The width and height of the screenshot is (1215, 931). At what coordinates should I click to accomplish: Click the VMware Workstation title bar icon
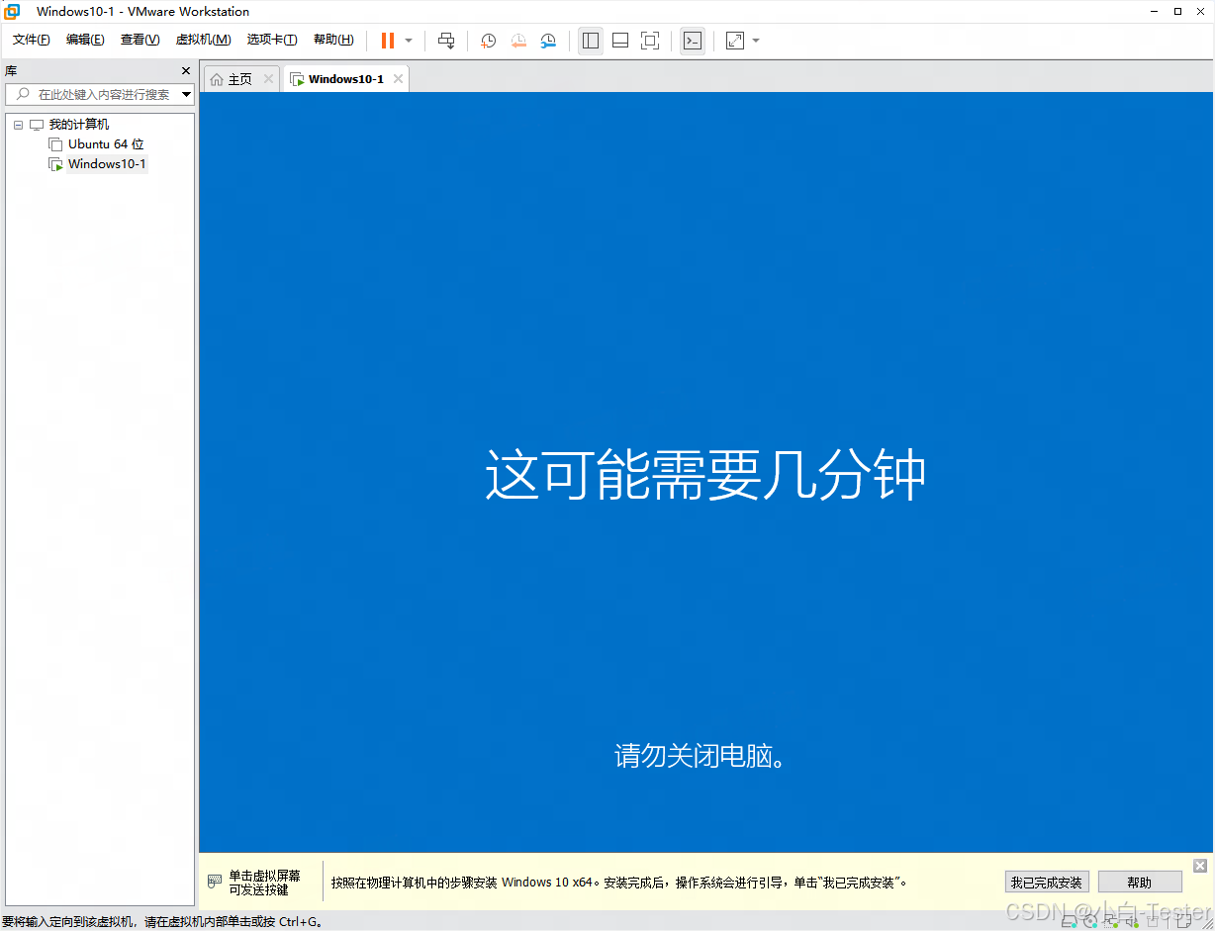click(x=12, y=11)
